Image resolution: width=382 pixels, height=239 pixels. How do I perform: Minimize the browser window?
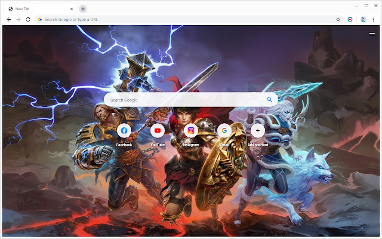pyautogui.click(x=357, y=6)
